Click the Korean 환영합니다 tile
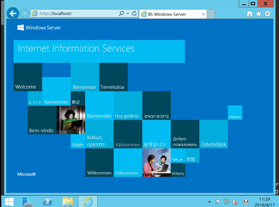 157,134
